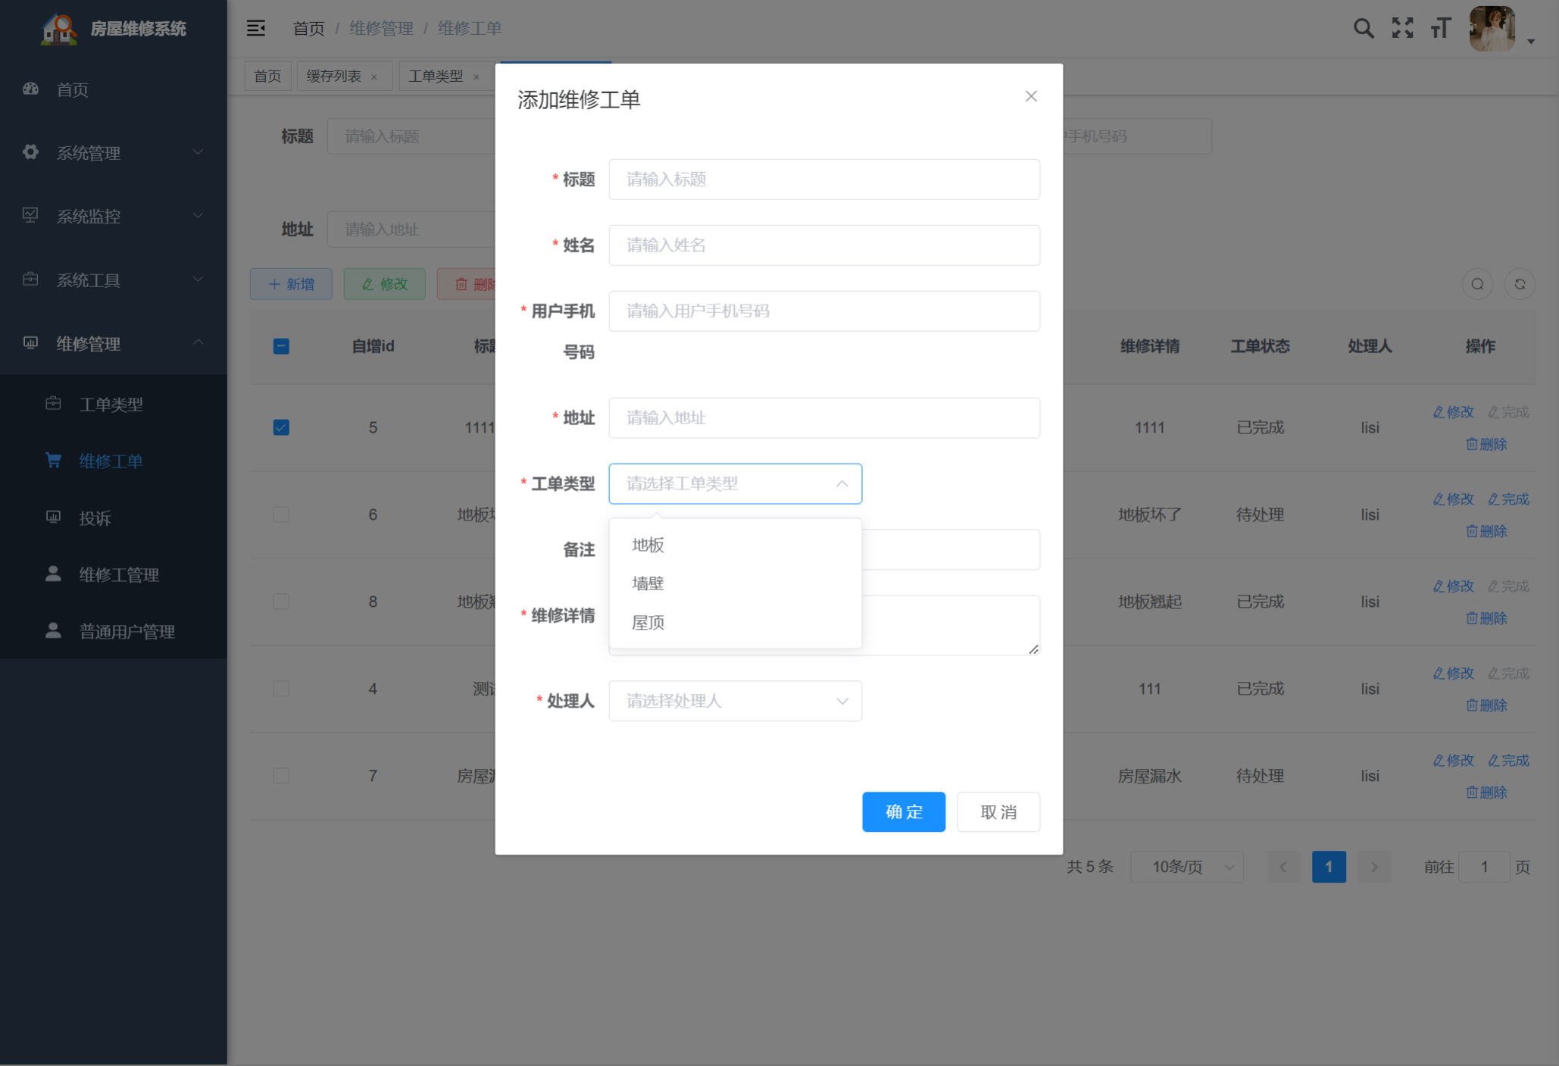Open 工单类型 in the sidebar menu

coord(111,405)
